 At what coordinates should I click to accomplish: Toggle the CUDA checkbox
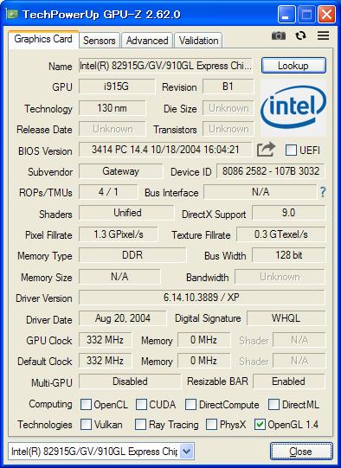pyautogui.click(x=141, y=405)
